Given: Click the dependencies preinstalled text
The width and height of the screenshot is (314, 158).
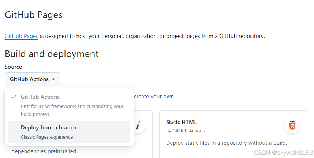Looking at the screenshot, I should [x=44, y=151].
